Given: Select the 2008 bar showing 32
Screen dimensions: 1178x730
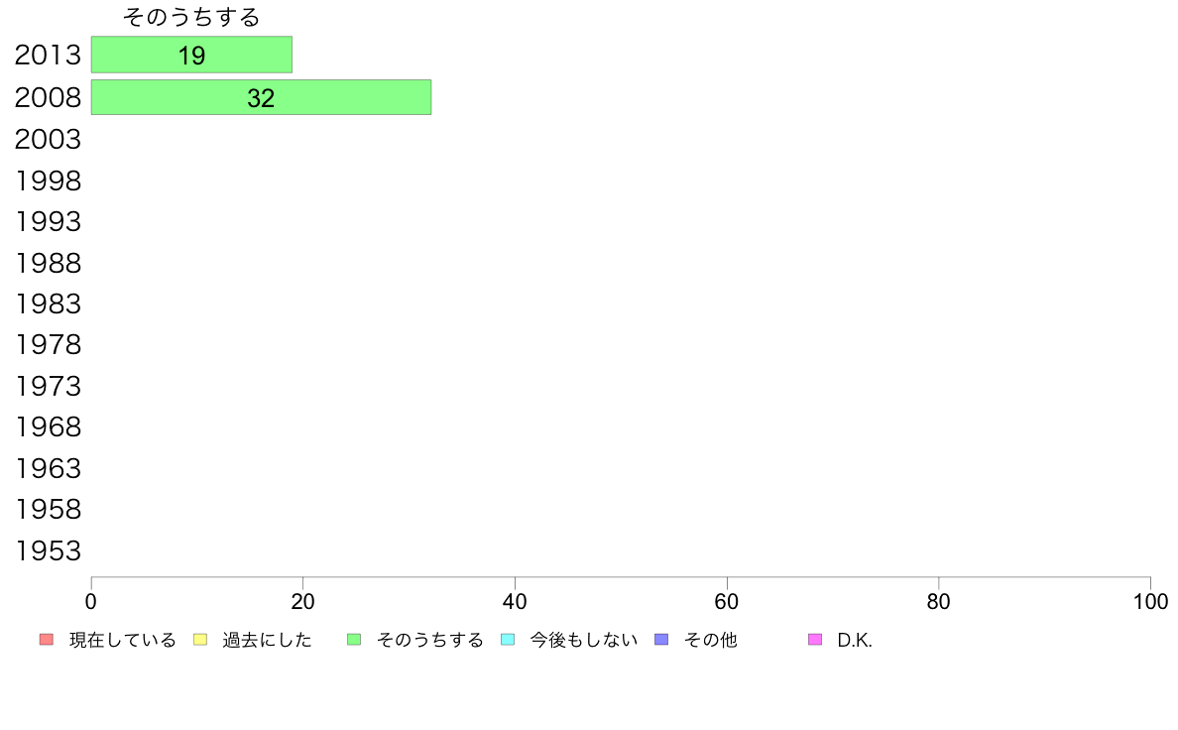Looking at the screenshot, I should pos(261,97).
